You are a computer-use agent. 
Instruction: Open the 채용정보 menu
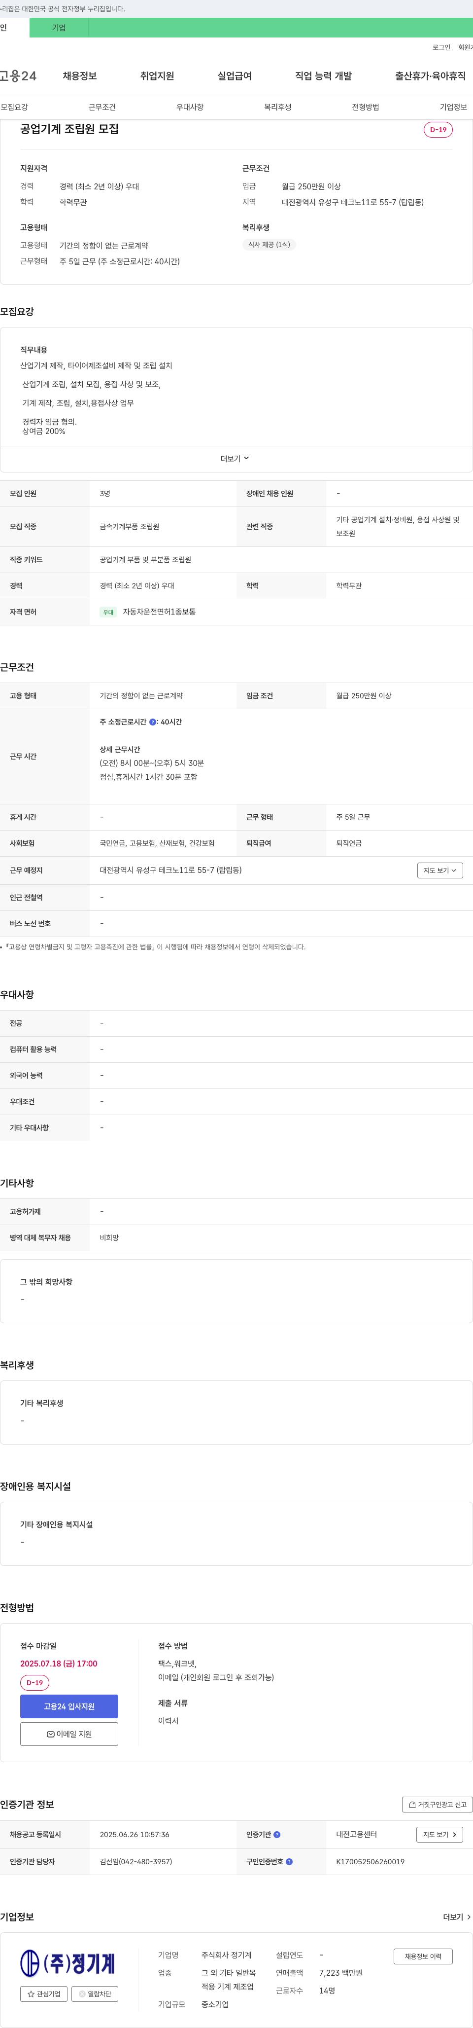pyautogui.click(x=79, y=75)
